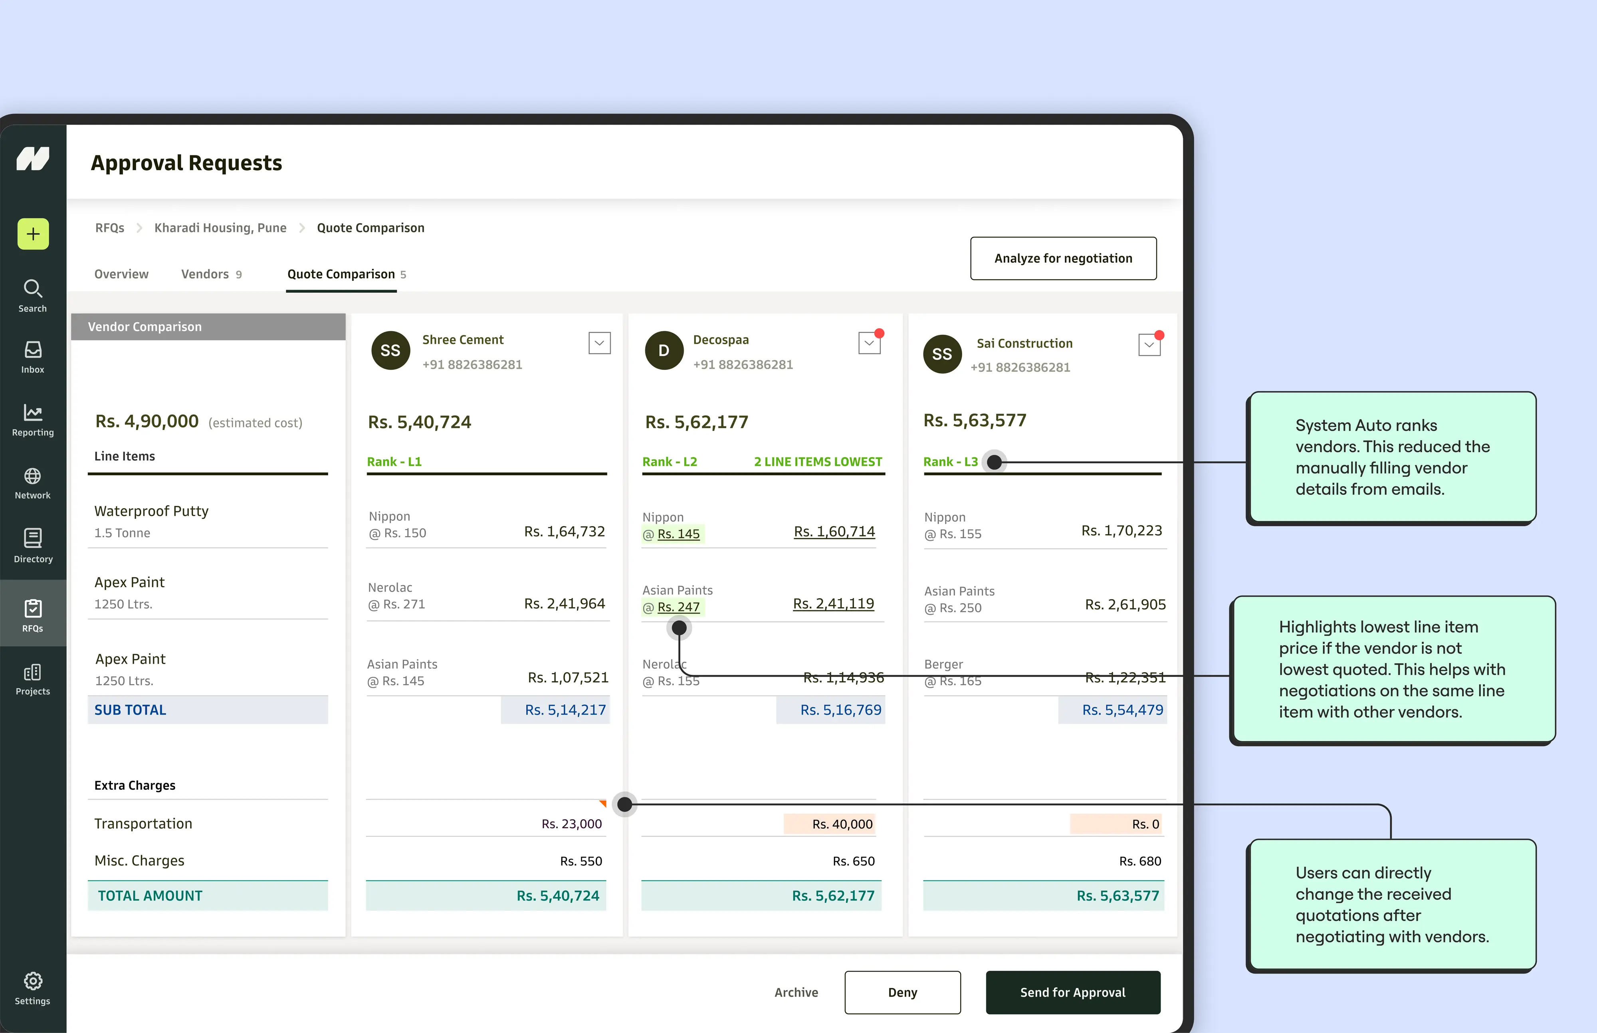Click Sai Construction subtotal Rs. 5,54,479
The height and width of the screenshot is (1033, 1597).
click(1123, 710)
